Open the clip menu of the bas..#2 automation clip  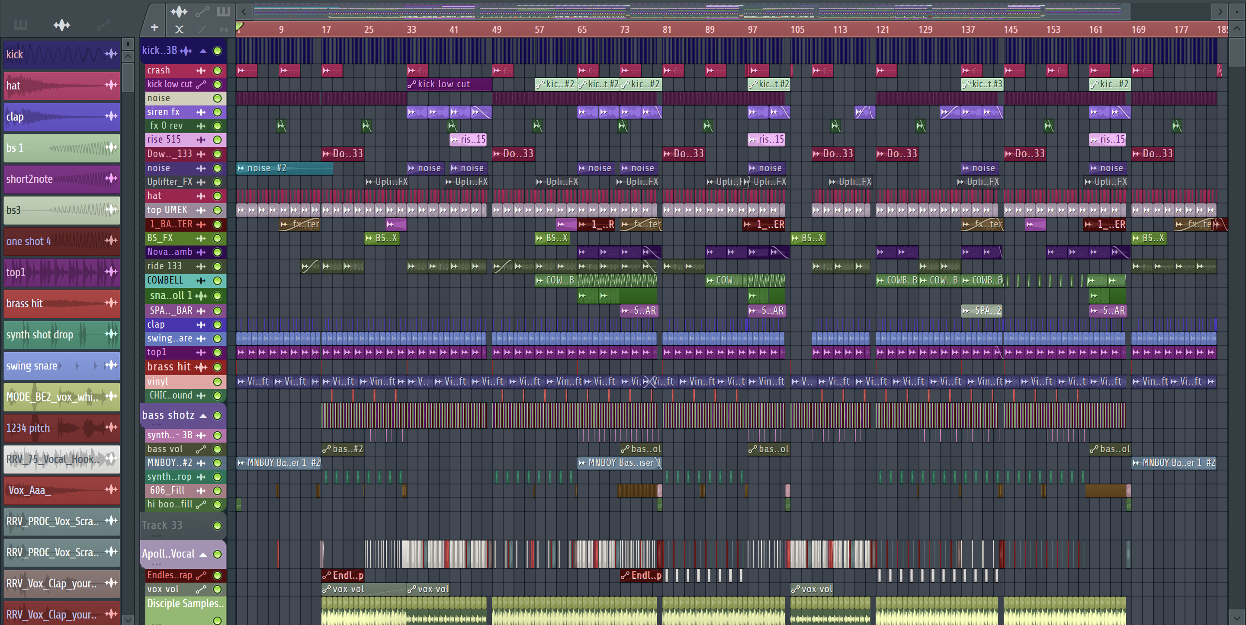pos(327,449)
